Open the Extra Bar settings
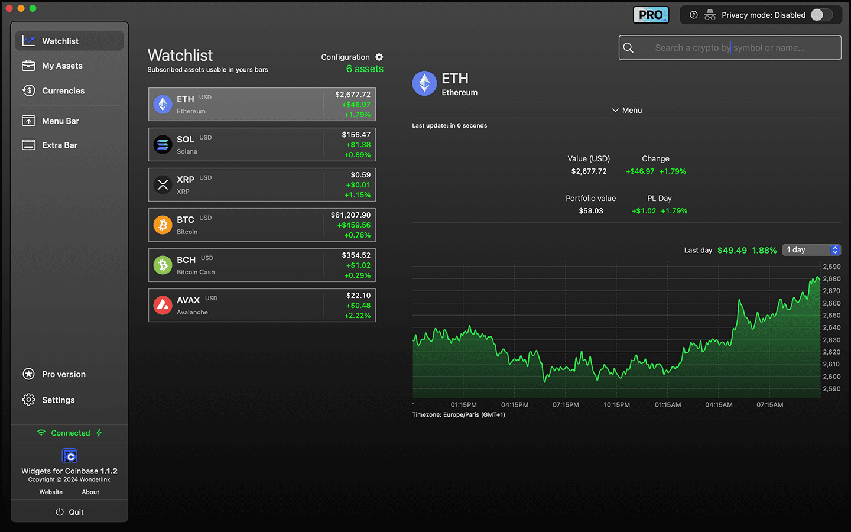The height and width of the screenshot is (532, 851). pos(28,144)
